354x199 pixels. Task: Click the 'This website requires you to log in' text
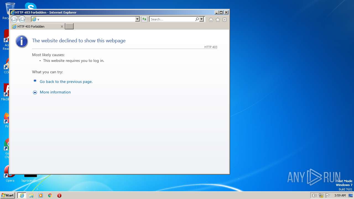pyautogui.click(x=74, y=61)
